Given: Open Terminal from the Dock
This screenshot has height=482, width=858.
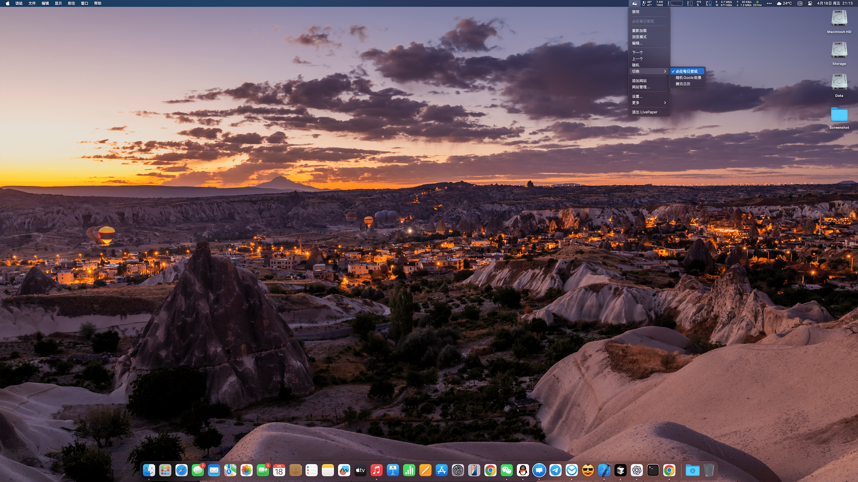Looking at the screenshot, I should click(x=653, y=470).
